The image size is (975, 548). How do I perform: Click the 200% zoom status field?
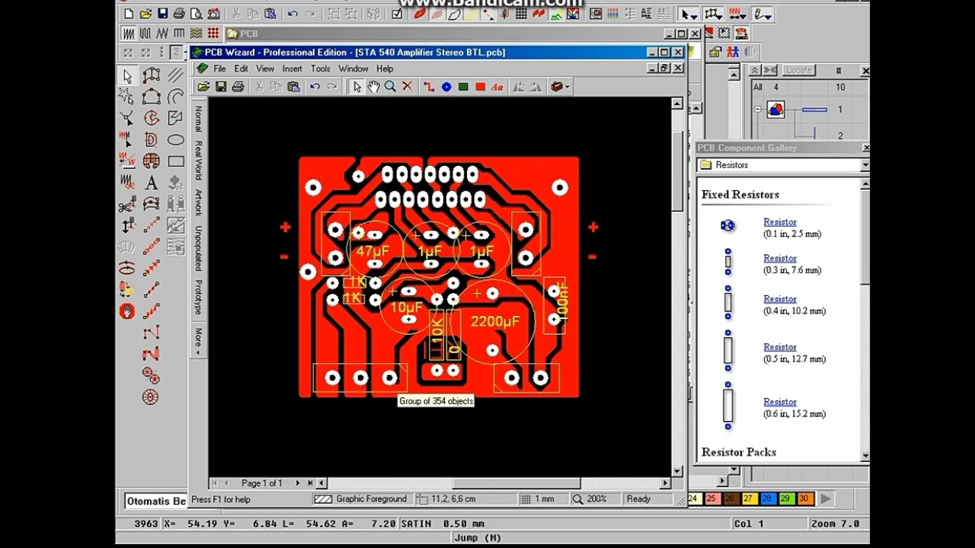596,499
